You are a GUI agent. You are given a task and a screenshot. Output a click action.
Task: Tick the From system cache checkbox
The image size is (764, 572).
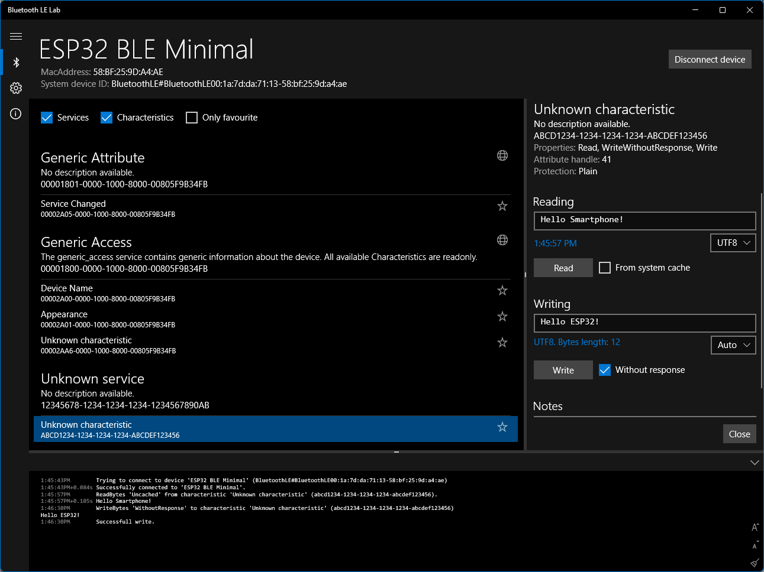tap(605, 268)
